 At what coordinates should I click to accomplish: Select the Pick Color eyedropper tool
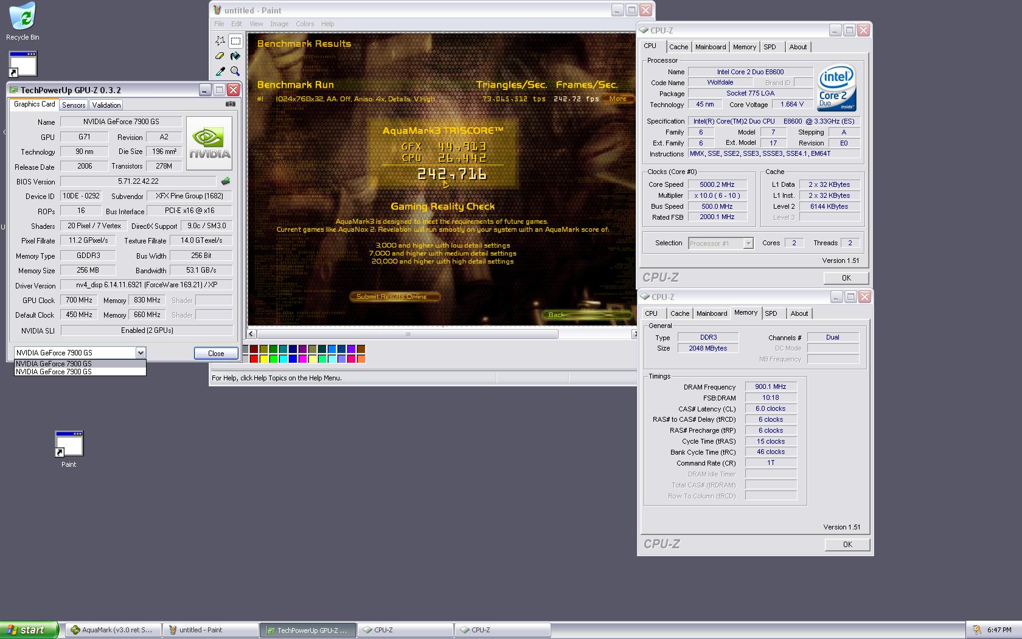point(220,71)
